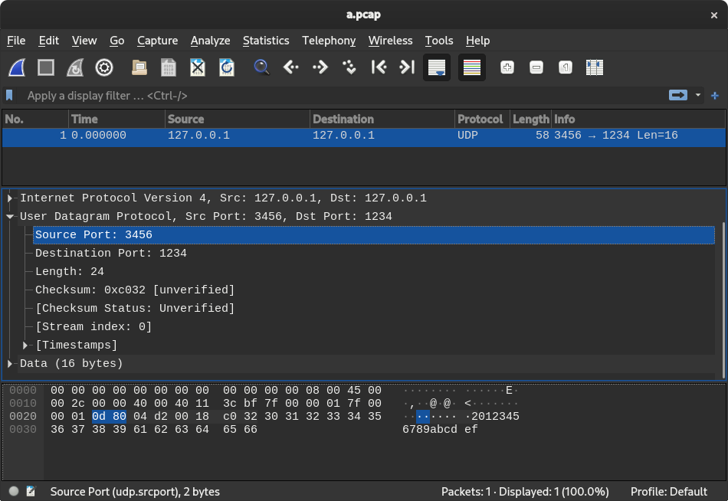The width and height of the screenshot is (728, 501).
Task: Zoom out the main window text
Action: [536, 67]
